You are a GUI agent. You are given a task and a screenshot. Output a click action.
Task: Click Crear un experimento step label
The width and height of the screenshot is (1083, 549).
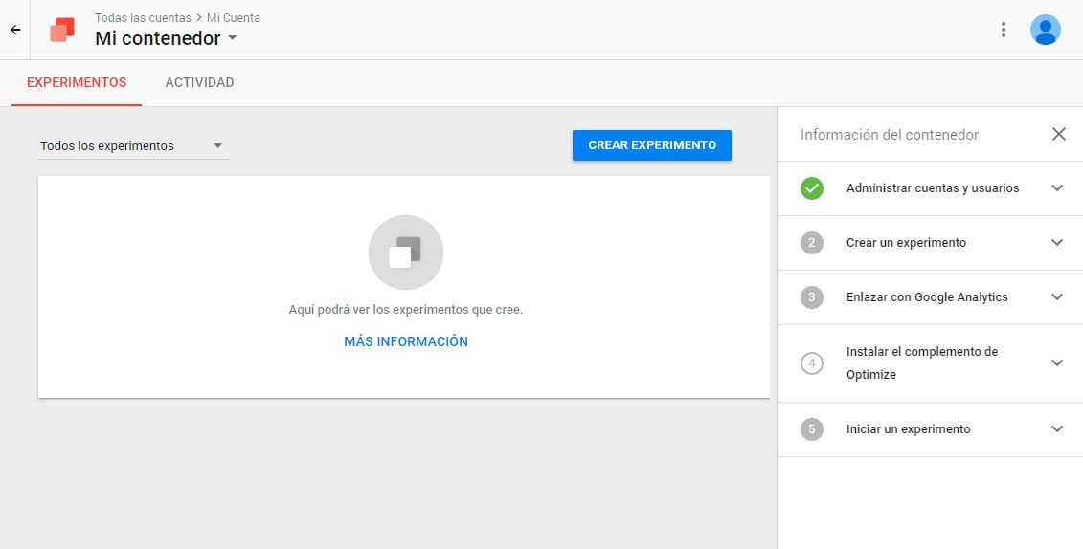click(906, 243)
